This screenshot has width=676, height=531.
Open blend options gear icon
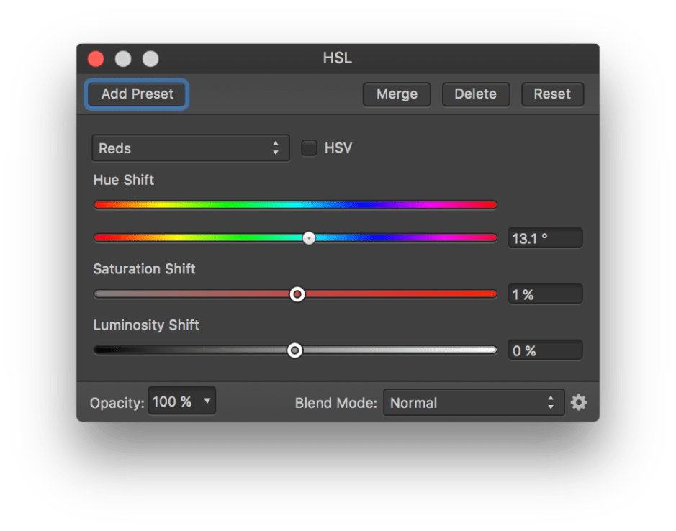pyautogui.click(x=579, y=402)
